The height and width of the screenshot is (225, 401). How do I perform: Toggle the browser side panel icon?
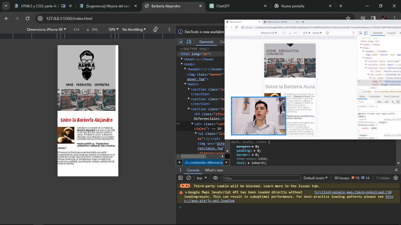pos(373,18)
